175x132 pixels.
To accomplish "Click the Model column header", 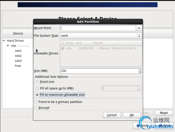I will [x=118, y=43].
